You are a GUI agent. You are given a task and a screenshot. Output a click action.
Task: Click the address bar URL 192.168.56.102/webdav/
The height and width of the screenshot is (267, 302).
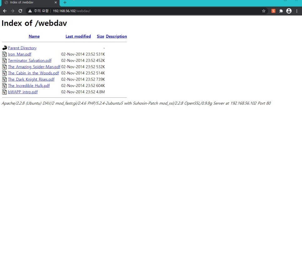pyautogui.click(x=72, y=11)
